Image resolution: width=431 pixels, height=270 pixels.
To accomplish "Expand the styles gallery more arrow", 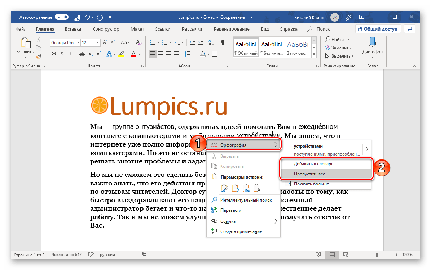I will click(x=314, y=55).
